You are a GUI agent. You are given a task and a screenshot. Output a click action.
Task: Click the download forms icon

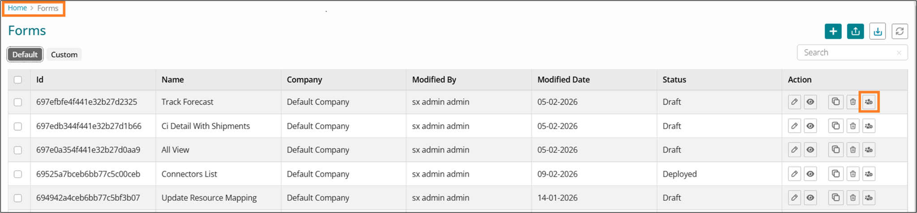point(878,31)
